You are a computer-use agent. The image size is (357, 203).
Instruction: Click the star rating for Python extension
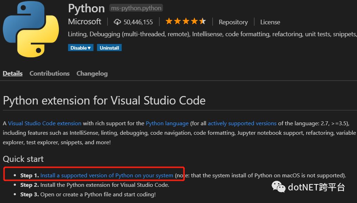[186, 21]
